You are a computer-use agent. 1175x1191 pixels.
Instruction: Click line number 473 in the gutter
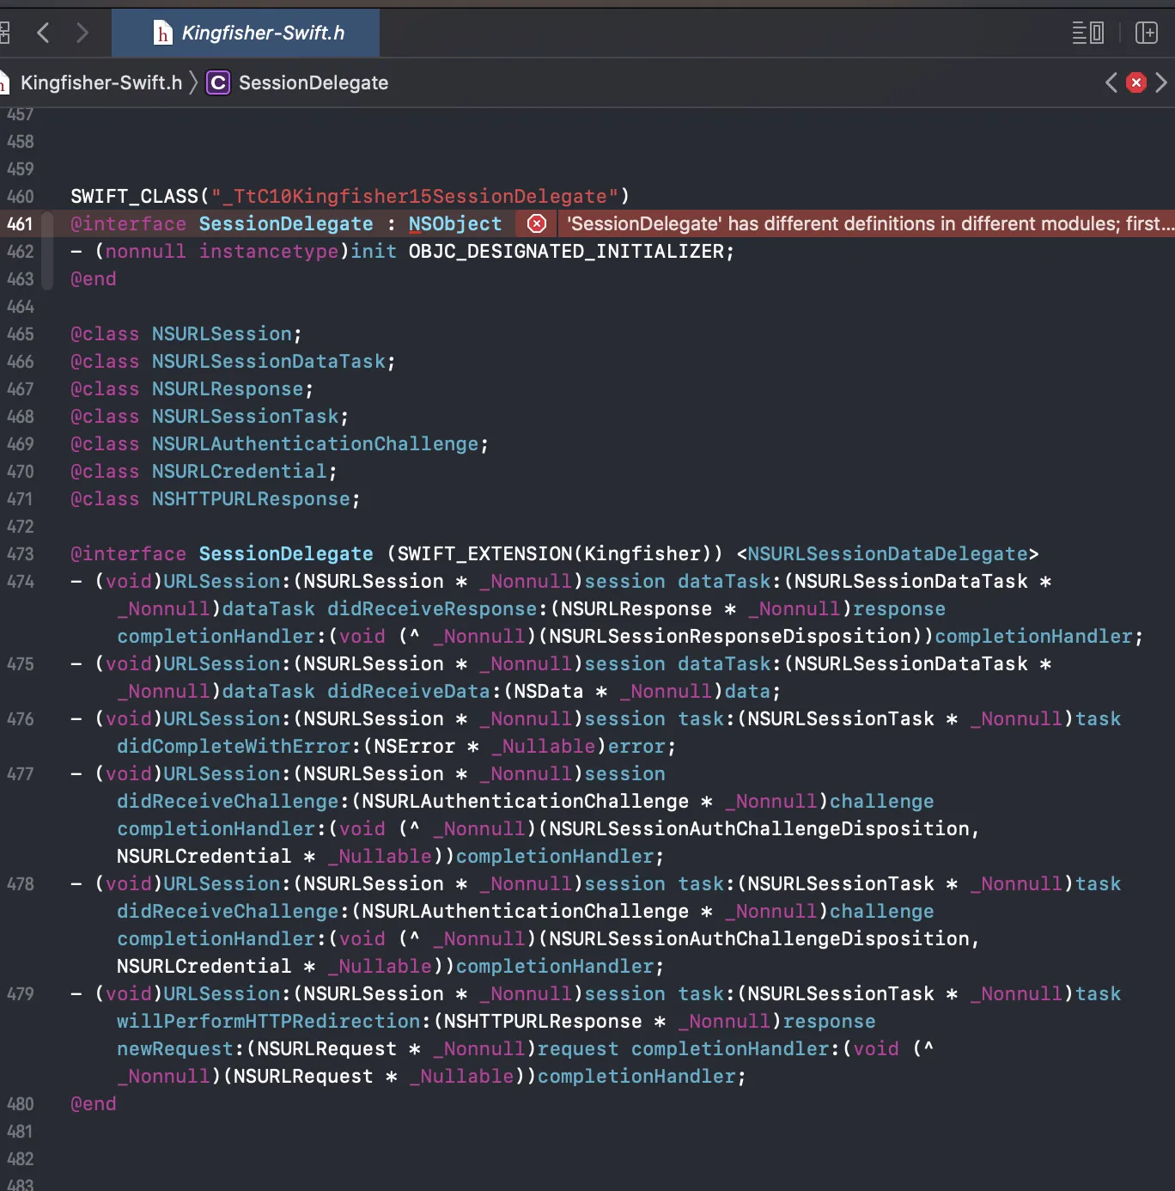[x=20, y=554]
